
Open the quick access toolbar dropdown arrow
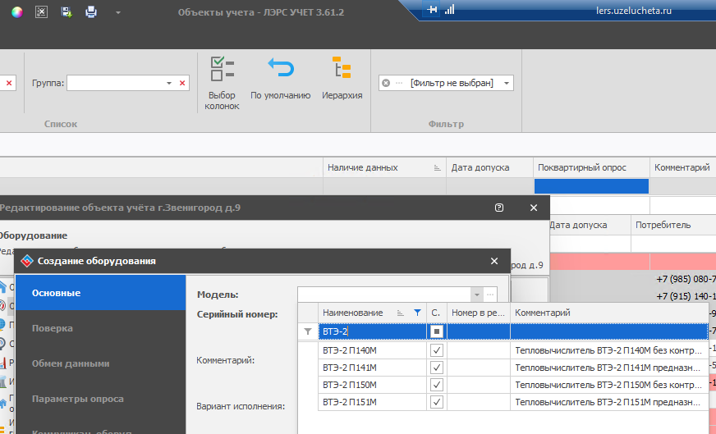pos(117,13)
